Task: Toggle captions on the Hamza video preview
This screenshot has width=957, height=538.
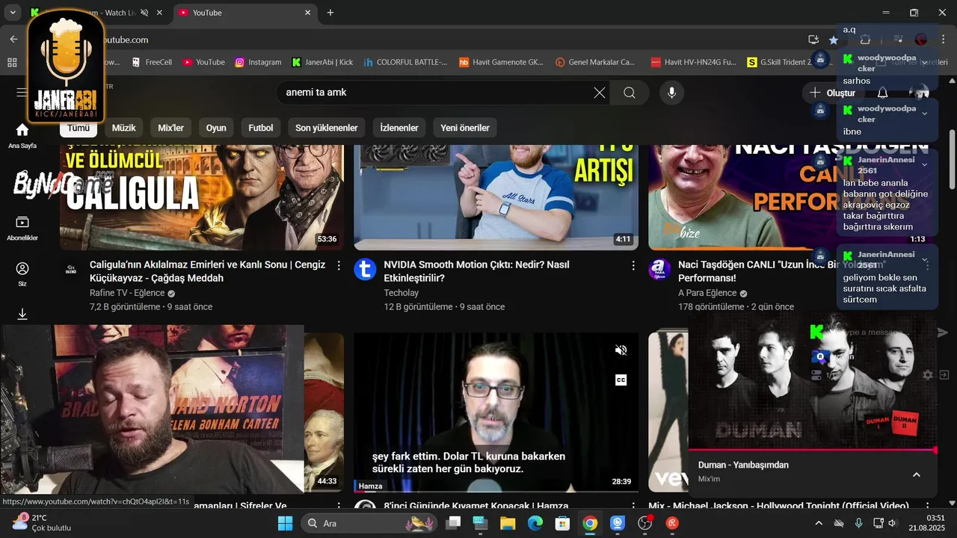Action: pos(621,380)
